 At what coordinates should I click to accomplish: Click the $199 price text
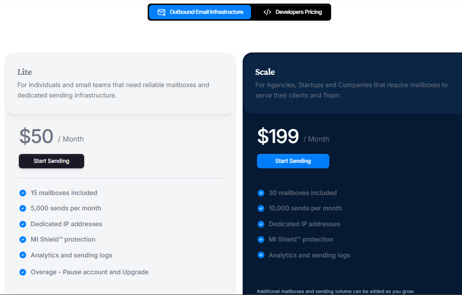[278, 136]
